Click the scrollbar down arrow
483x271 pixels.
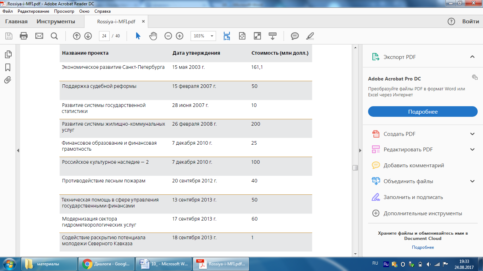[355, 254]
